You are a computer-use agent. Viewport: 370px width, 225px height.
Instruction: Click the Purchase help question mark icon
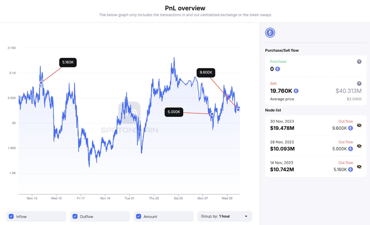pos(359,62)
